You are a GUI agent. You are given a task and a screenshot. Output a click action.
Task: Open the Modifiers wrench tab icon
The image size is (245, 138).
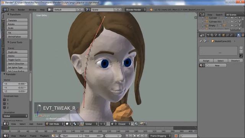(x=231, y=35)
